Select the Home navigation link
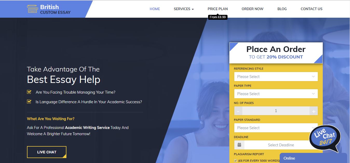The width and height of the screenshot is (350, 163). [155, 9]
